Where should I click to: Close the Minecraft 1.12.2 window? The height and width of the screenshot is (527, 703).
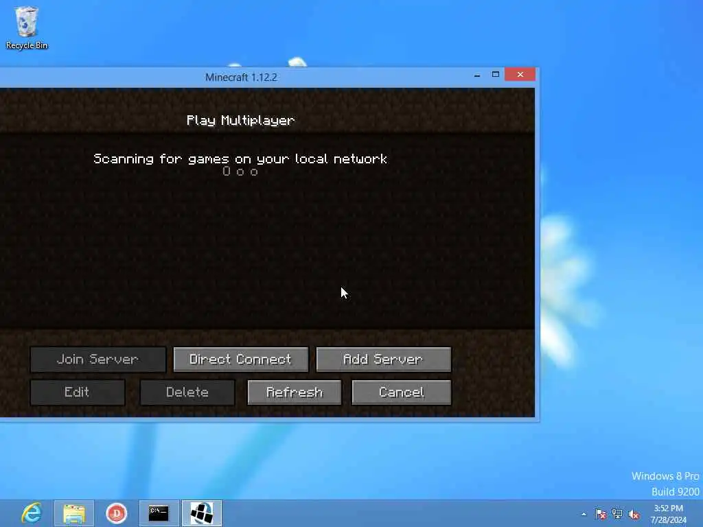point(520,74)
